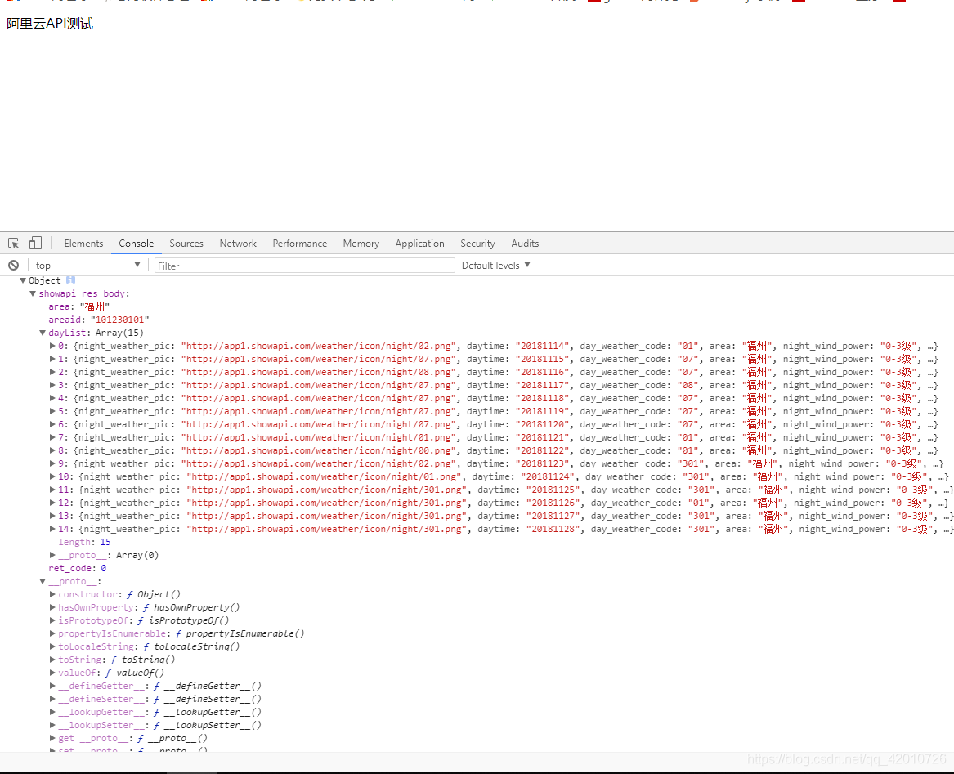Click the night/00.png URL in item 8
This screenshot has height=774, width=954.
pos(320,450)
